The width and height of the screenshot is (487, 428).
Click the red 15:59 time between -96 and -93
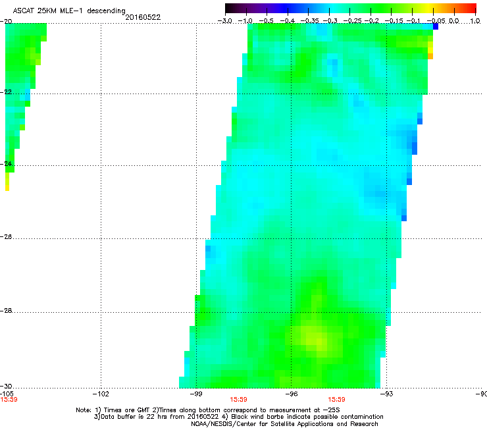tap(337, 400)
